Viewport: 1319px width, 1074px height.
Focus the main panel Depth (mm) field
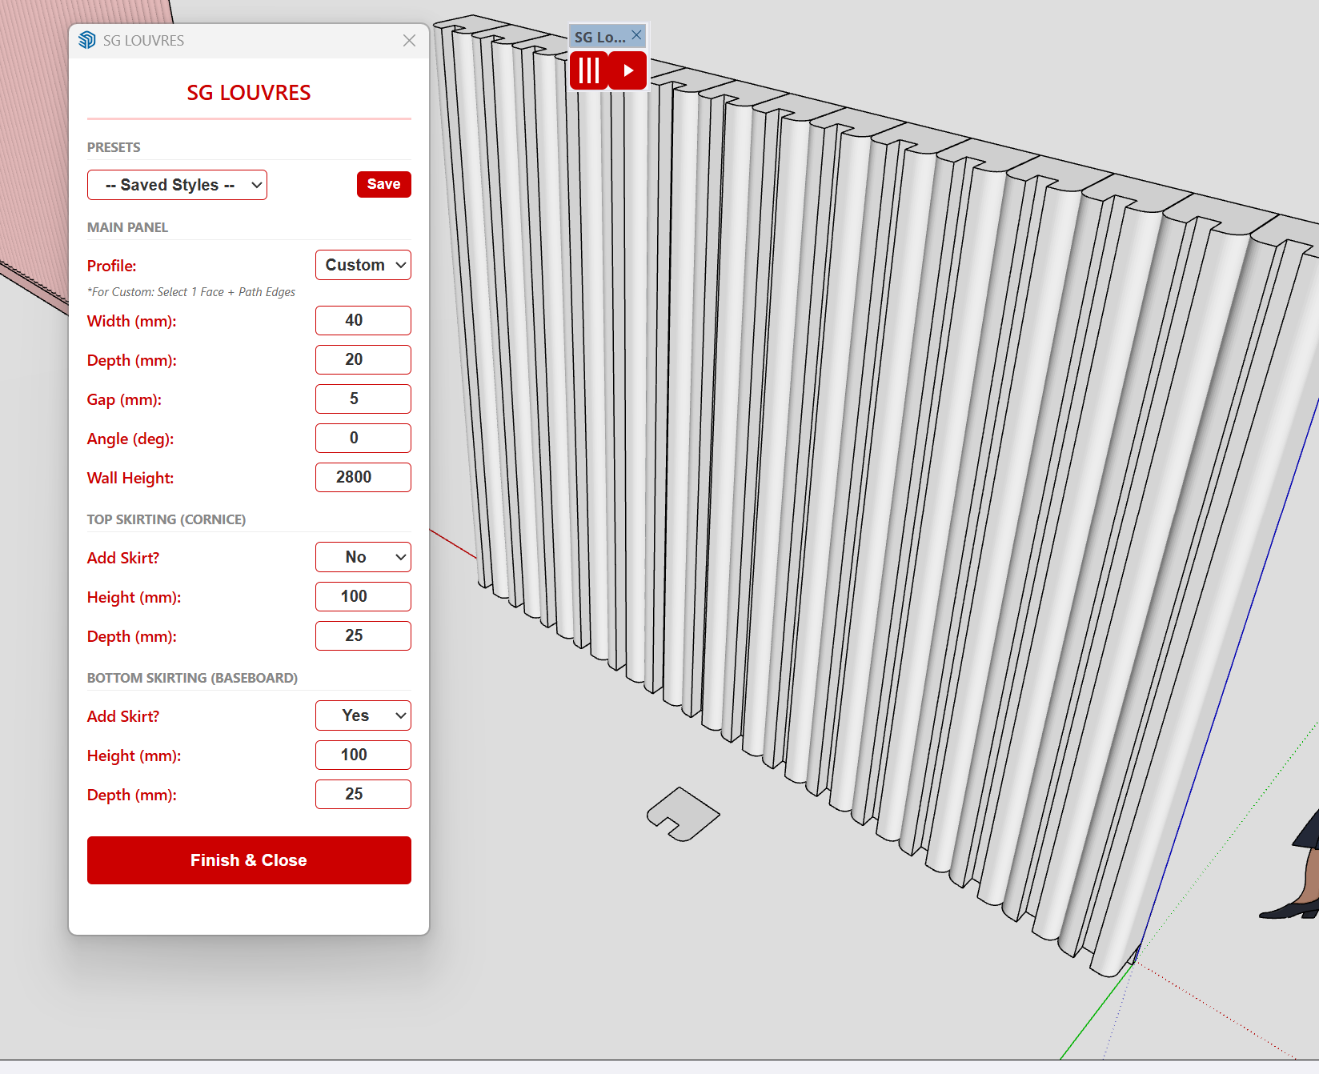tap(363, 359)
